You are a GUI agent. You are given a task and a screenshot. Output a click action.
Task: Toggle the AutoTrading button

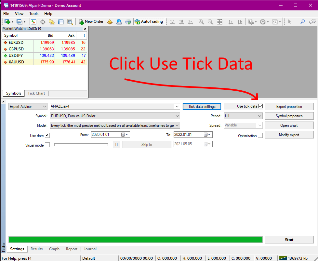click(148, 22)
